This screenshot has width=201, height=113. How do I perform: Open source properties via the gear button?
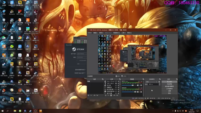click(118, 76)
